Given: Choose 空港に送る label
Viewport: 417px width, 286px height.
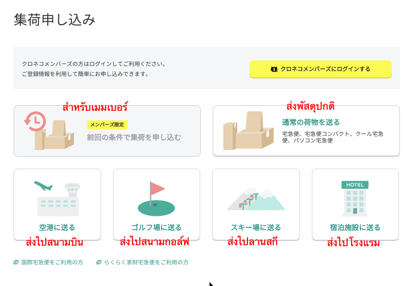Looking at the screenshot, I should [57, 228].
